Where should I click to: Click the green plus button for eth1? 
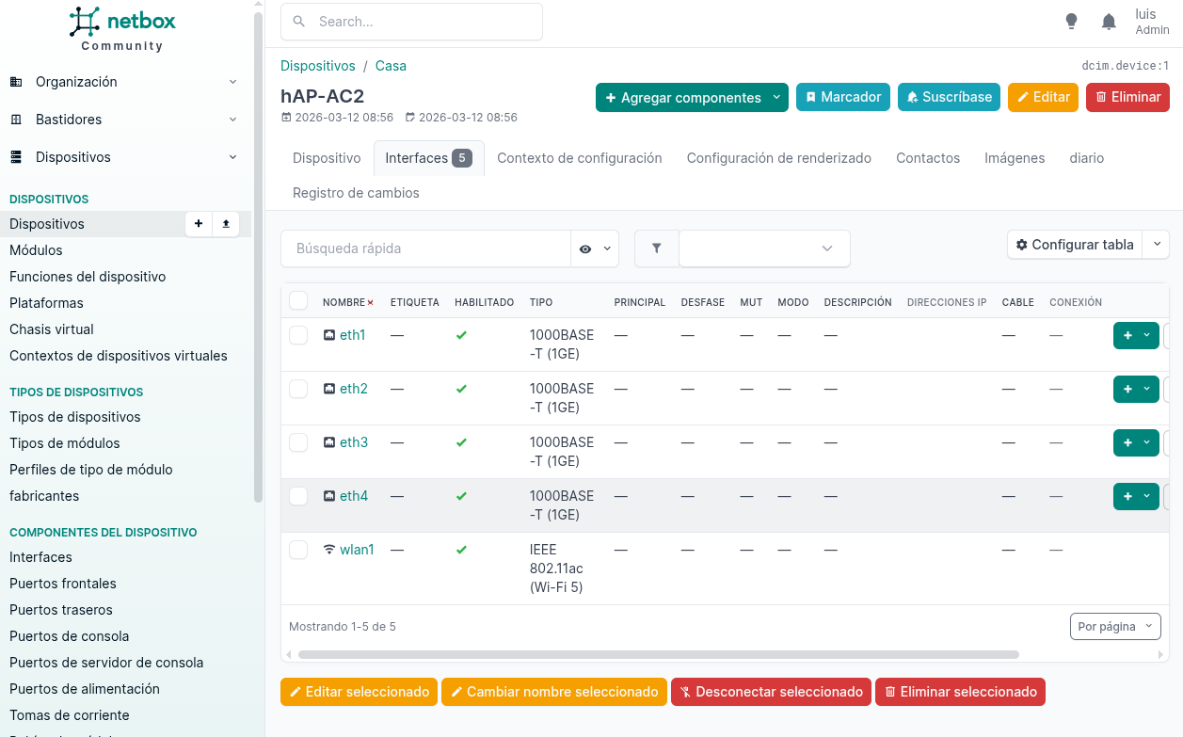point(1127,335)
